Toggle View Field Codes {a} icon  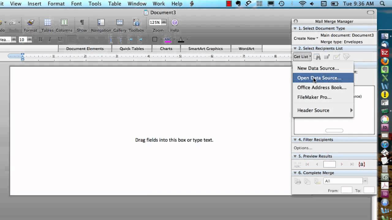pos(362,164)
